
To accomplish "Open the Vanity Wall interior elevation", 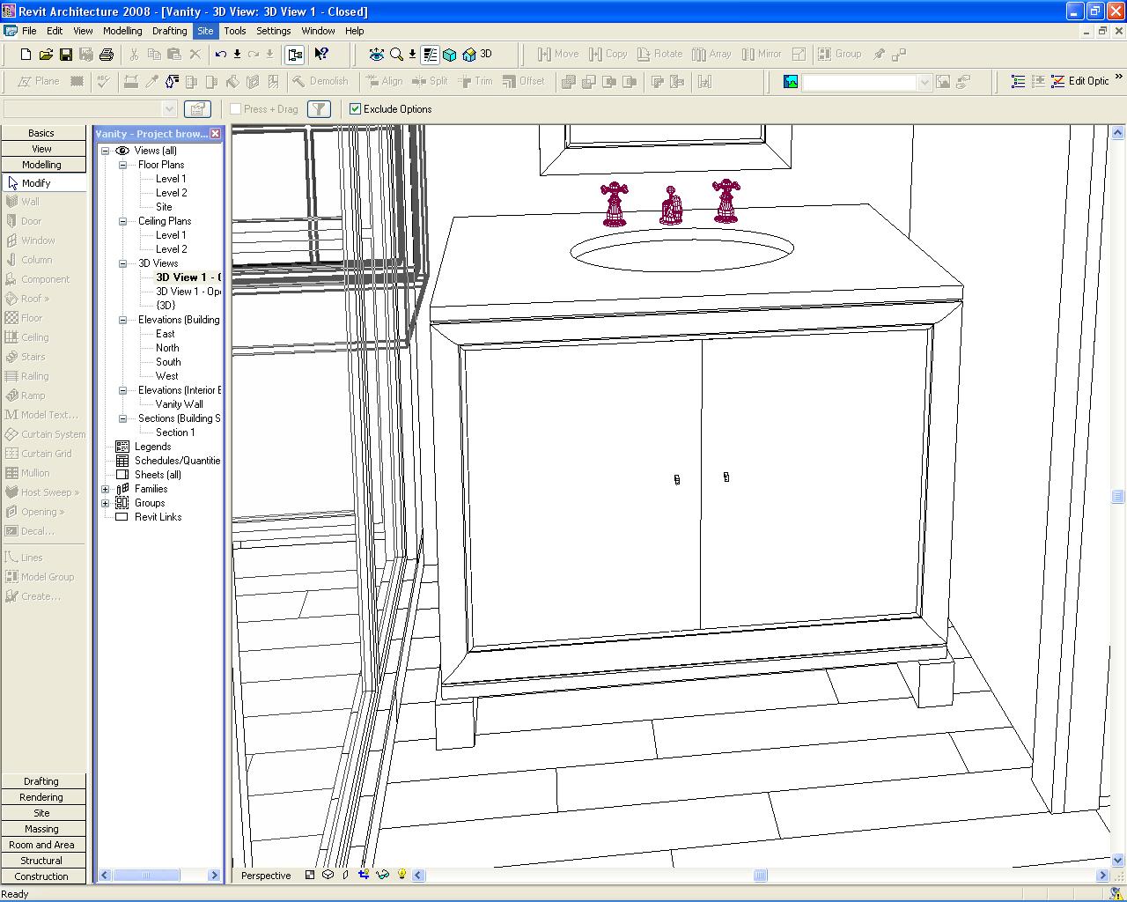I will [179, 404].
